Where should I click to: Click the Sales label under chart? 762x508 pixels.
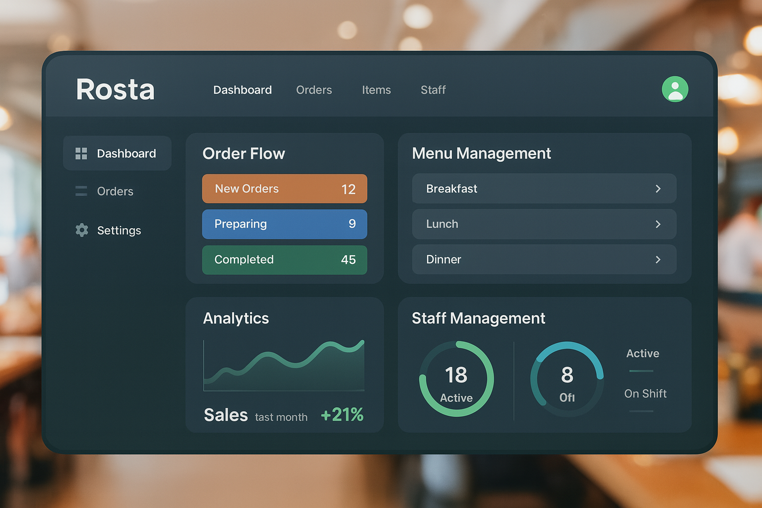coord(226,415)
